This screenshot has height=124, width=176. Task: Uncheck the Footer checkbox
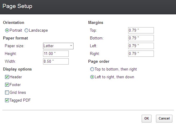point(7,85)
